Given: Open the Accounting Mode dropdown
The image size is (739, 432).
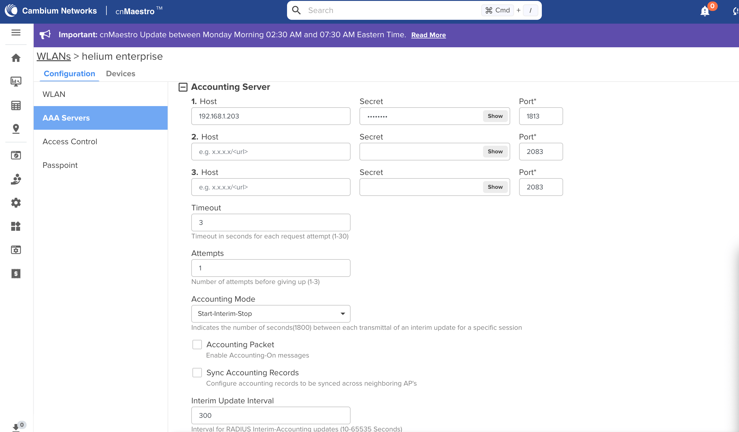Looking at the screenshot, I should tap(271, 314).
